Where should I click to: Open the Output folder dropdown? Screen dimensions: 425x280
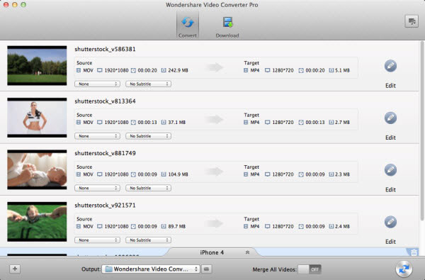pyautogui.click(x=151, y=269)
